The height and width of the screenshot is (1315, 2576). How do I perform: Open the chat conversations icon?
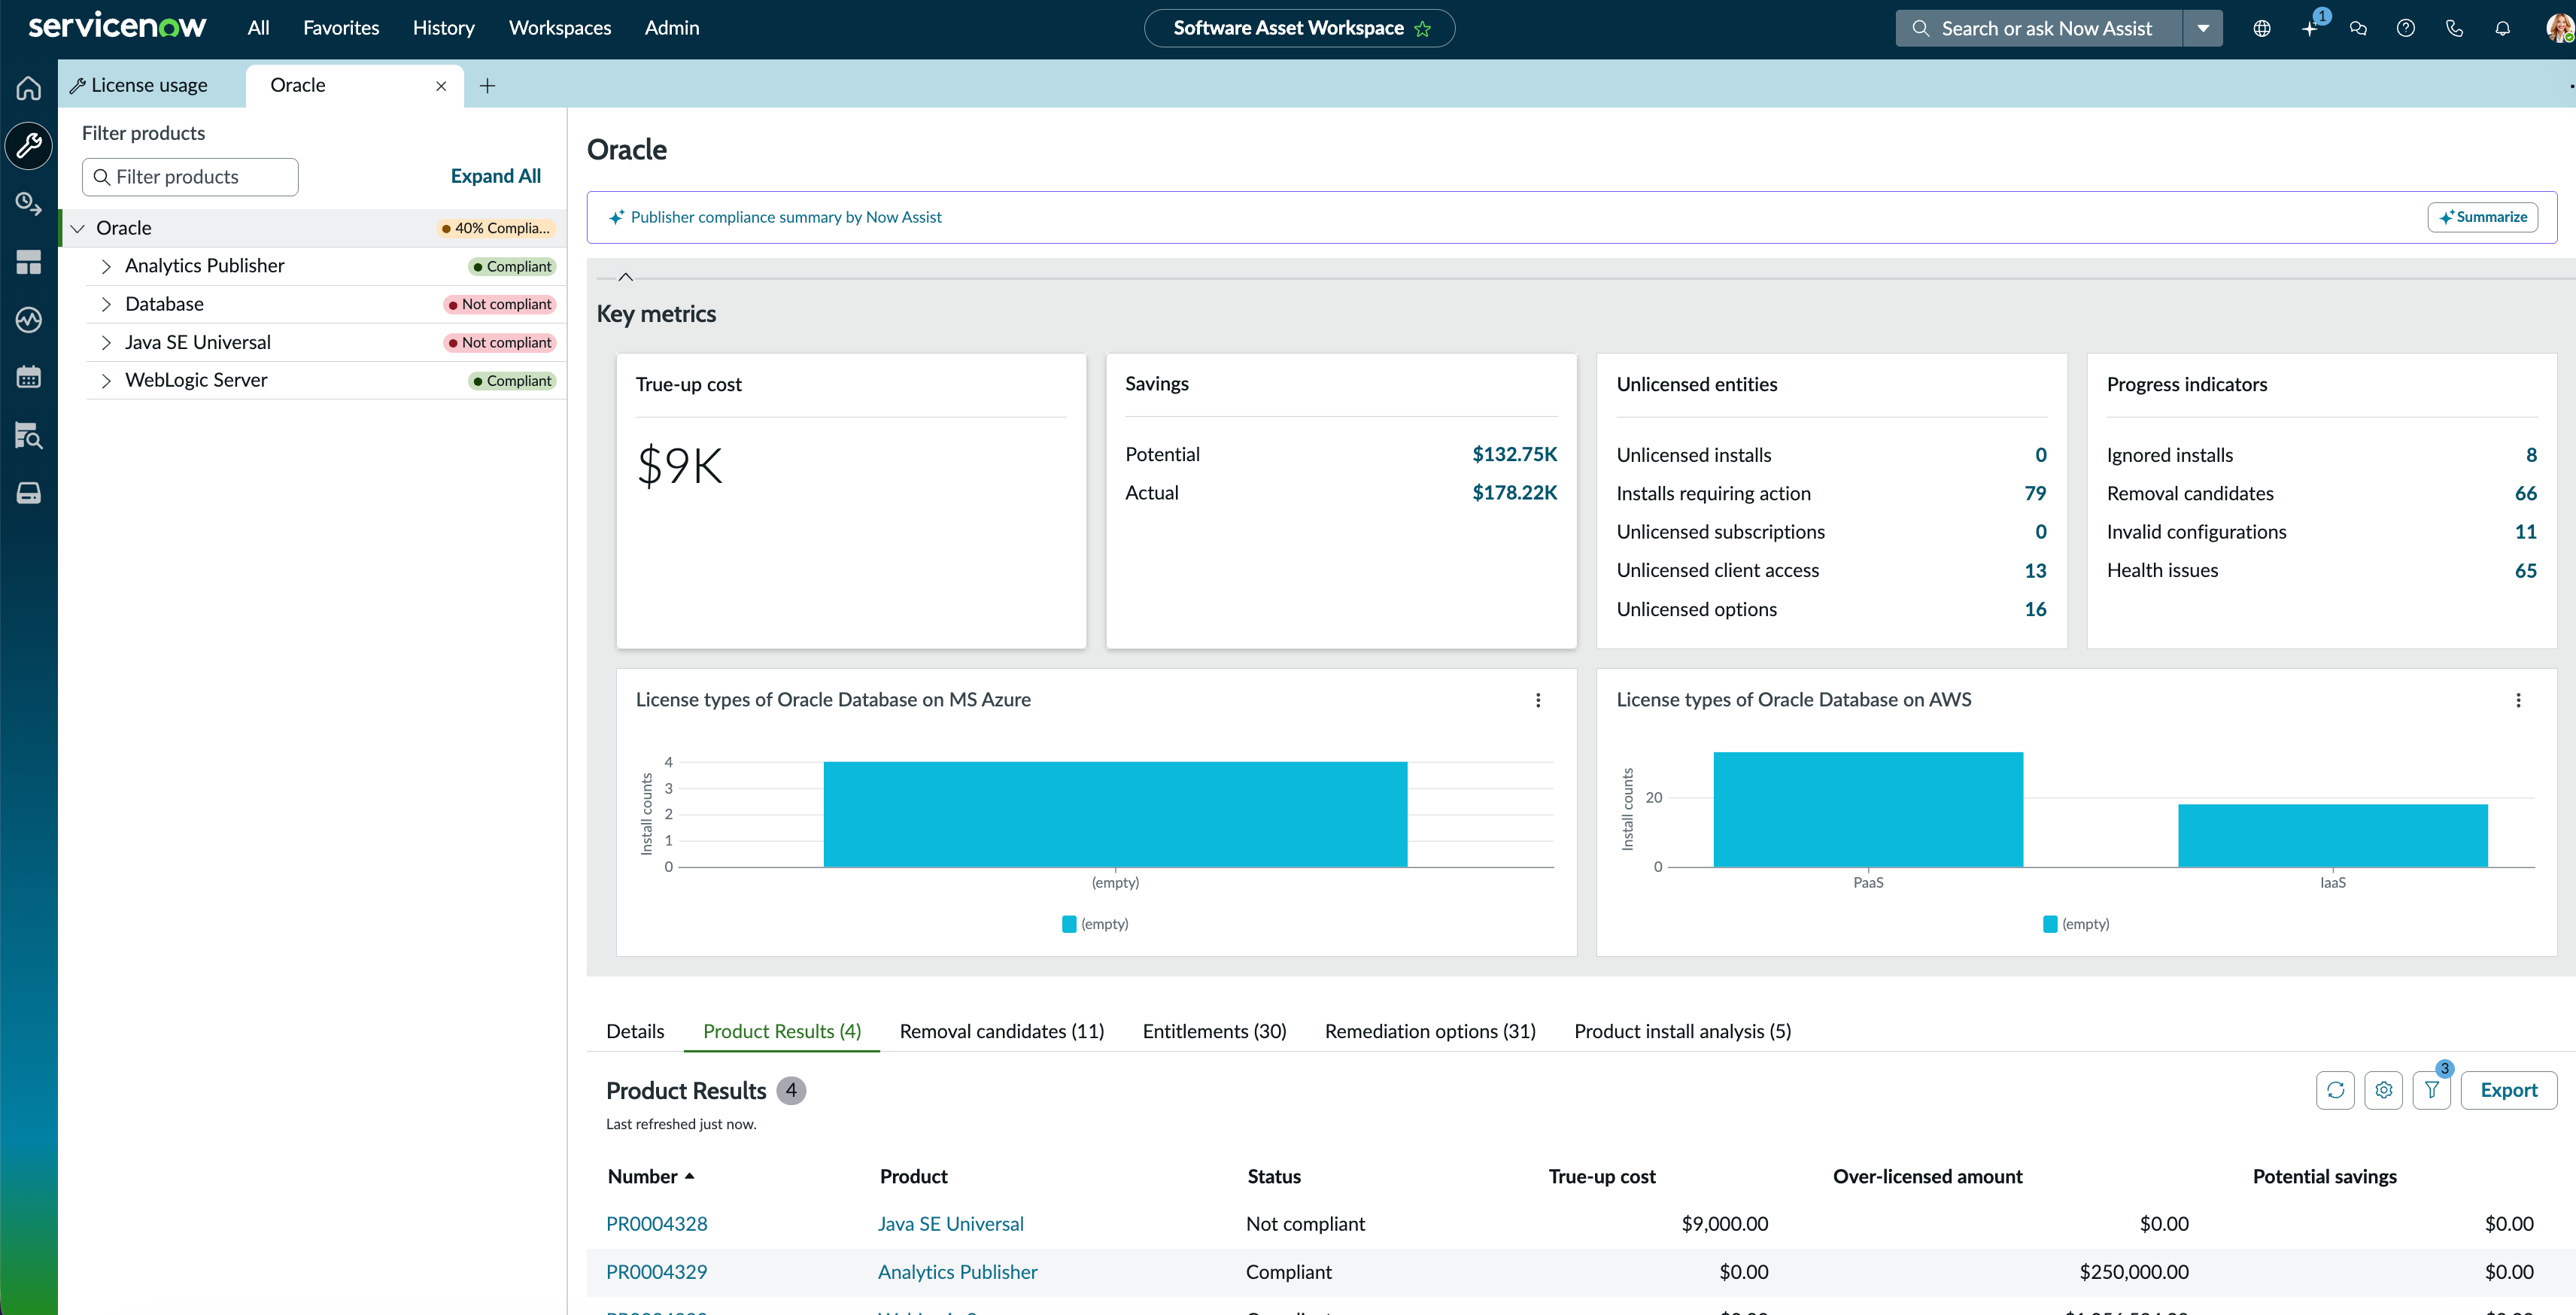click(x=2358, y=28)
